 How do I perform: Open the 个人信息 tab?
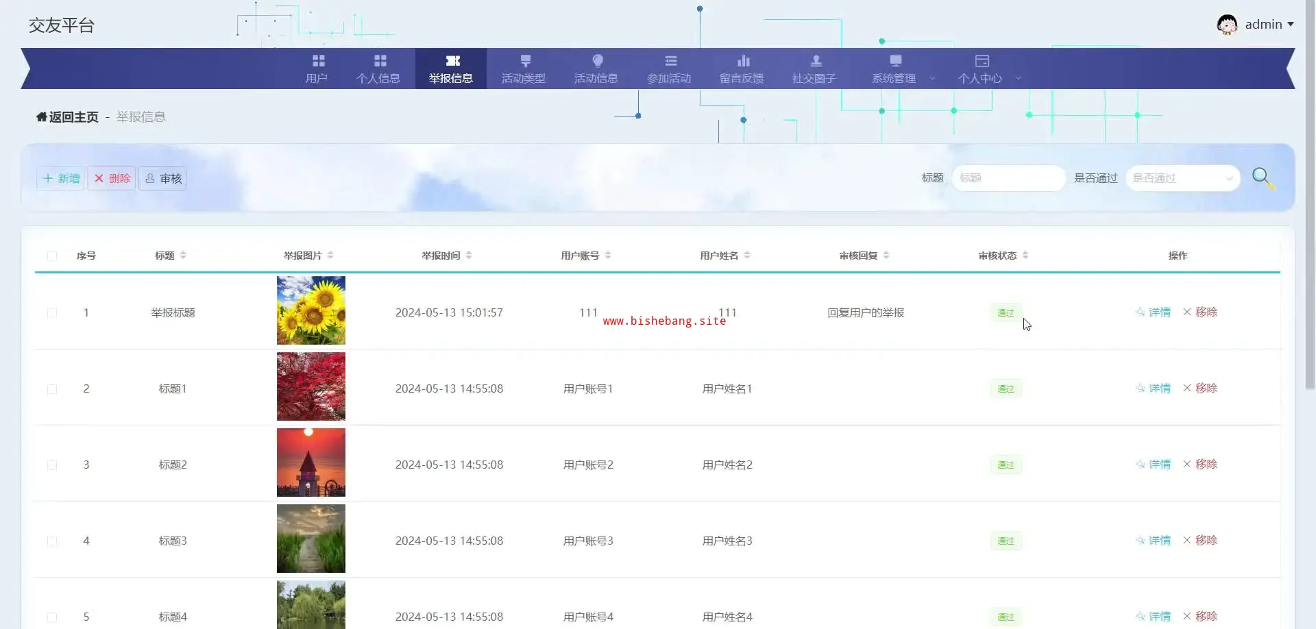(378, 69)
